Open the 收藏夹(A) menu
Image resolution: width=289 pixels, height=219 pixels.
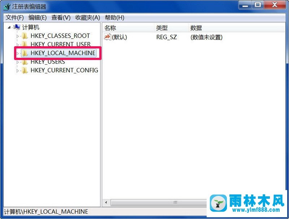click(x=87, y=18)
